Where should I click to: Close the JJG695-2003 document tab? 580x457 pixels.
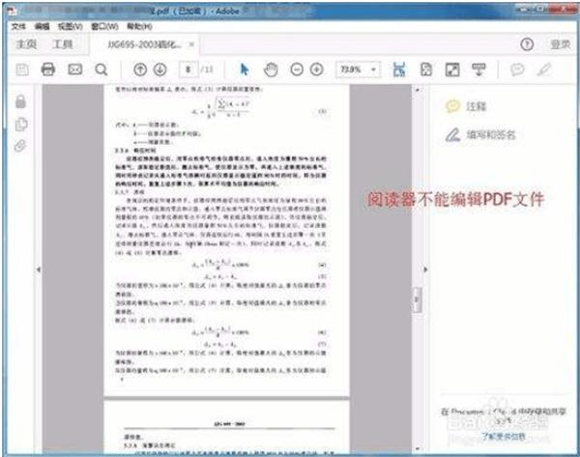(x=191, y=44)
